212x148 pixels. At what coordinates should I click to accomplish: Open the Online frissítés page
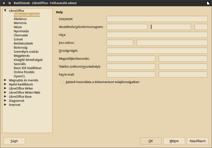click(24, 72)
